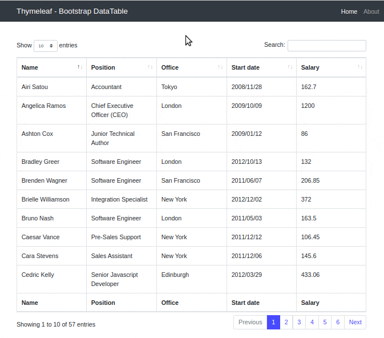384x338 pixels.
Task: Click the Senior Javascript Developer cell
Action: [122, 279]
